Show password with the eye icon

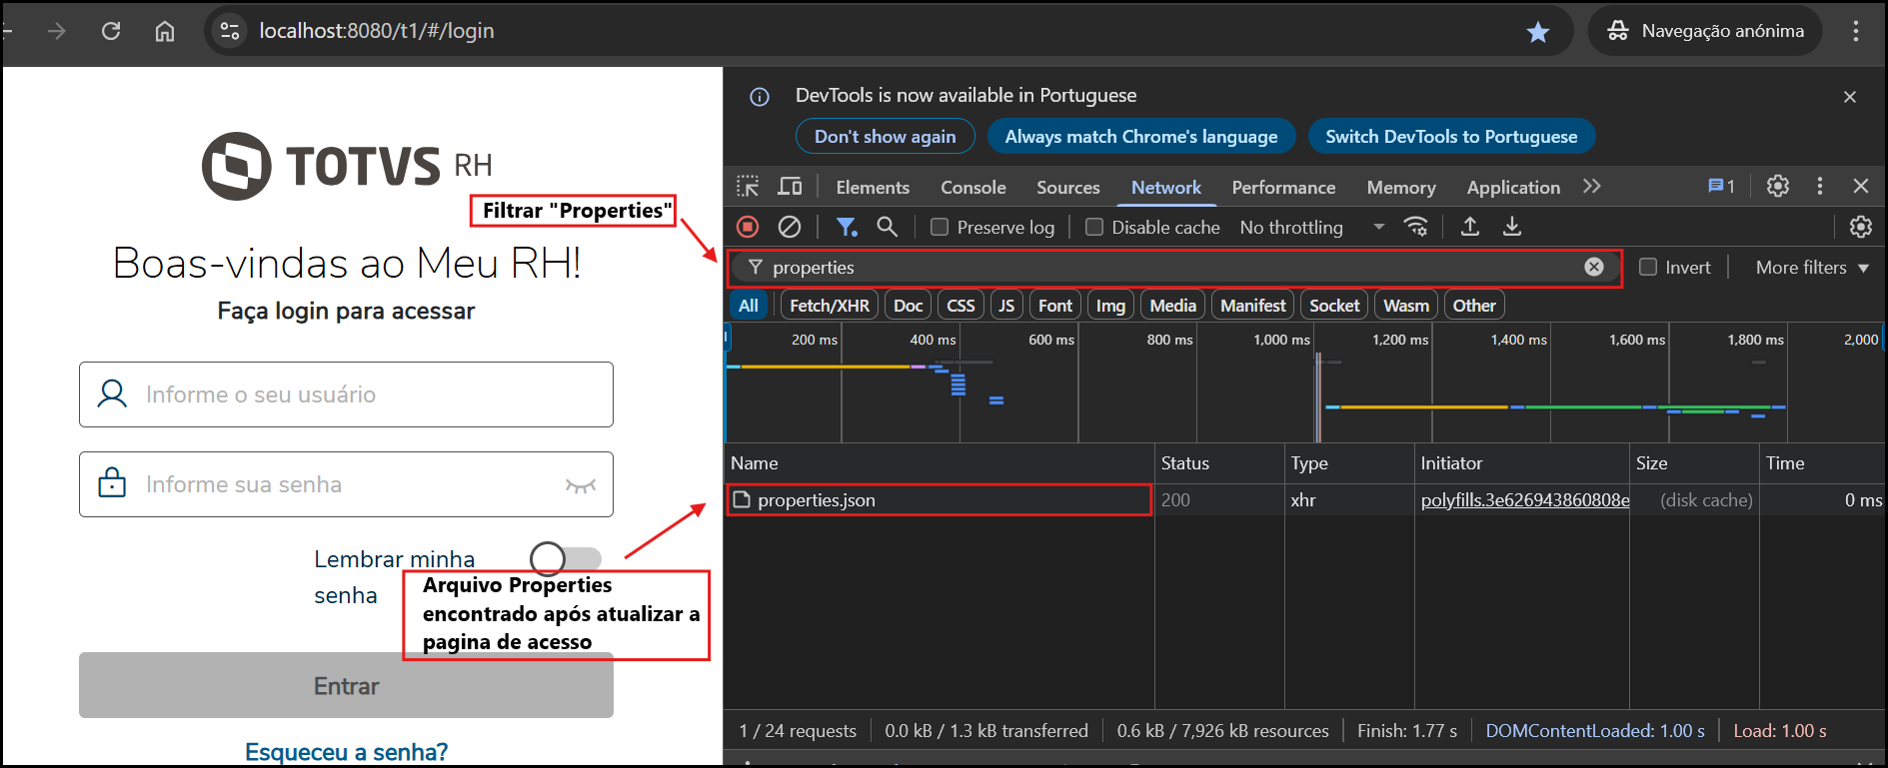click(580, 485)
